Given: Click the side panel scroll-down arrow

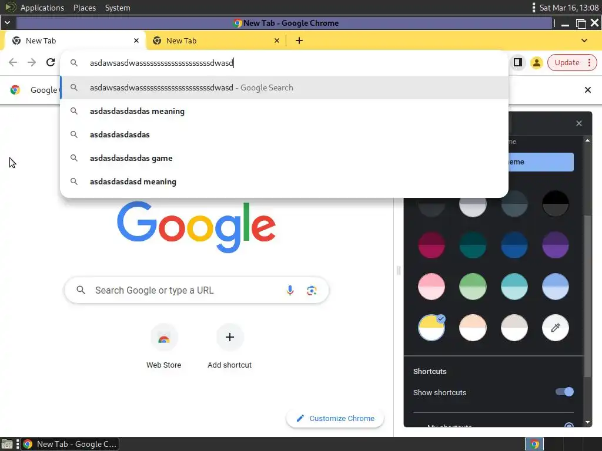Looking at the screenshot, I should coord(587,422).
